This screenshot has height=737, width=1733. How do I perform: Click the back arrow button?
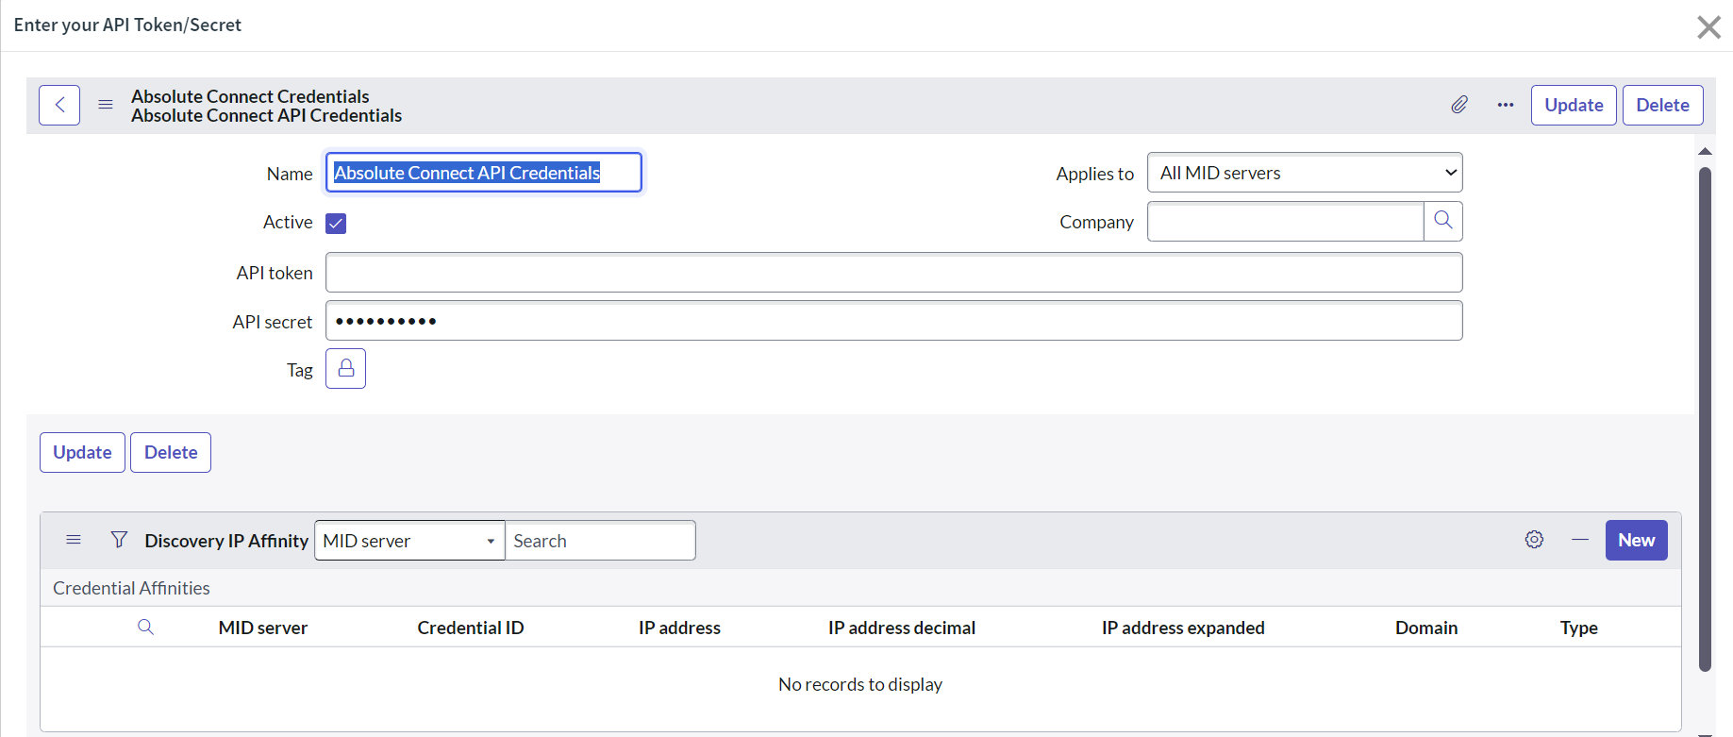click(x=59, y=105)
